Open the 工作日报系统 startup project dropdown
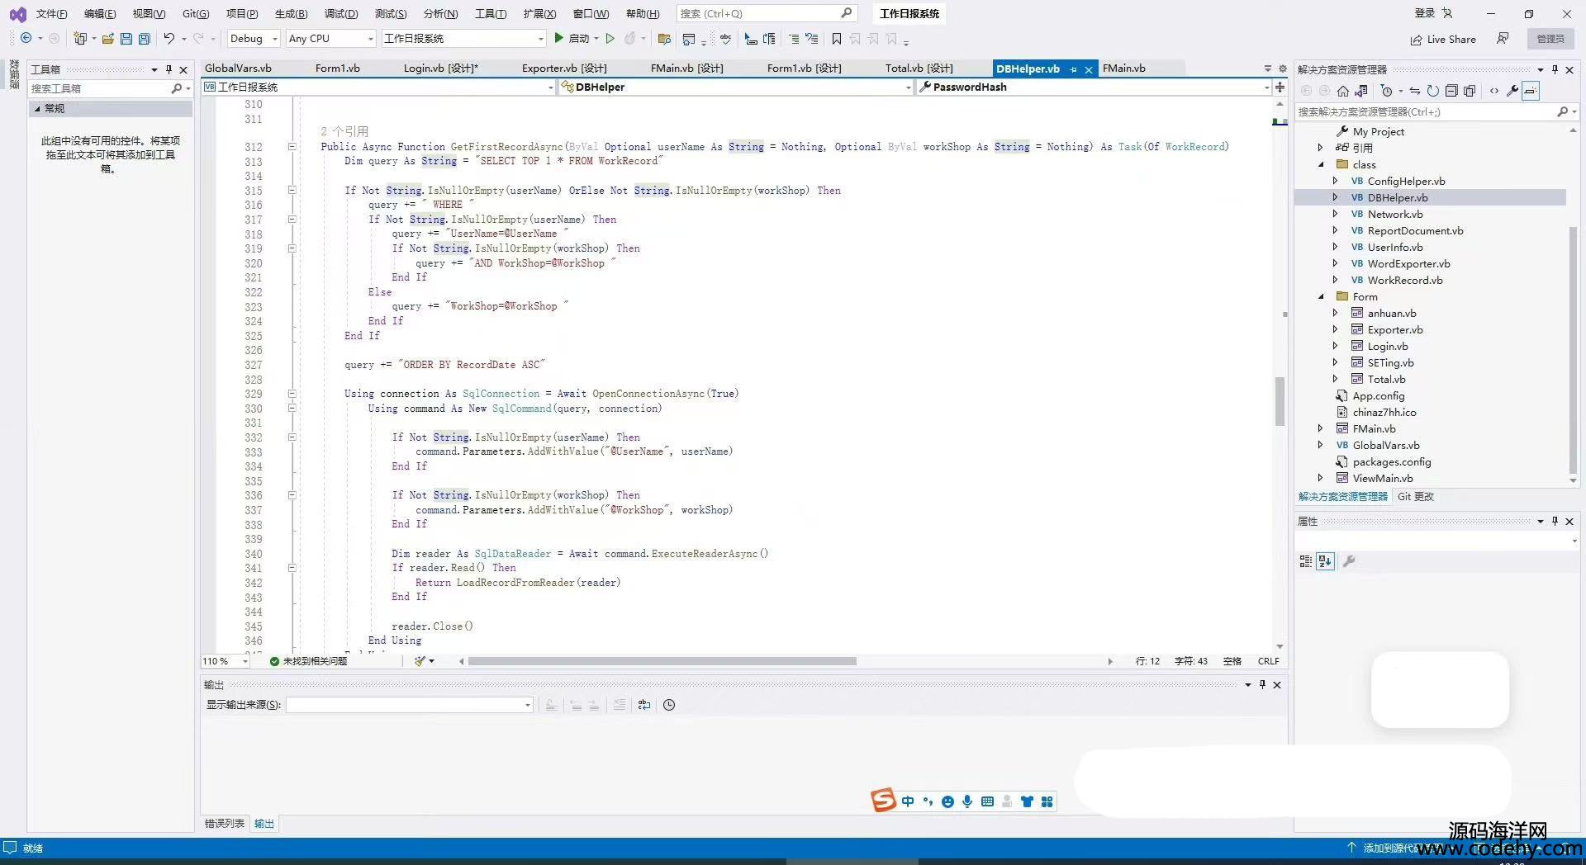 click(463, 39)
